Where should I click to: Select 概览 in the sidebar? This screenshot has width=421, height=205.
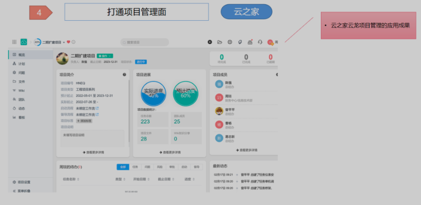(x=31, y=55)
